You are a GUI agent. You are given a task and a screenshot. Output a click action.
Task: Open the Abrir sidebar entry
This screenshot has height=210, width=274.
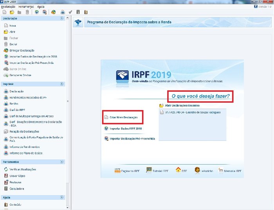9,32
